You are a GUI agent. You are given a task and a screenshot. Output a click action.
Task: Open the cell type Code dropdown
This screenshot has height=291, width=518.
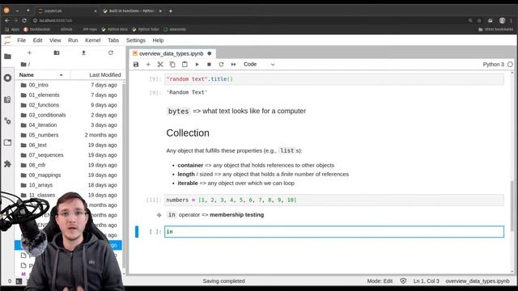(x=259, y=65)
